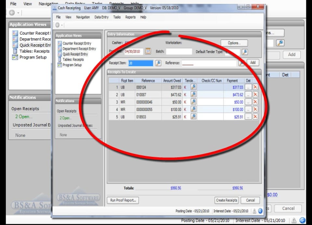Screen dimensions: 312x225
Task: Click globe icon in background window status bar
Action: (x=303, y=220)
